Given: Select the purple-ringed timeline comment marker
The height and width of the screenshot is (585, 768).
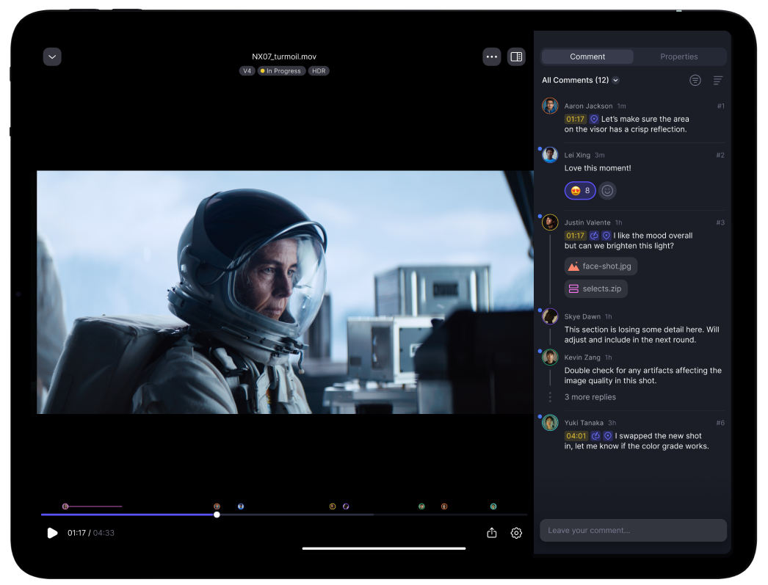Looking at the screenshot, I should [346, 506].
